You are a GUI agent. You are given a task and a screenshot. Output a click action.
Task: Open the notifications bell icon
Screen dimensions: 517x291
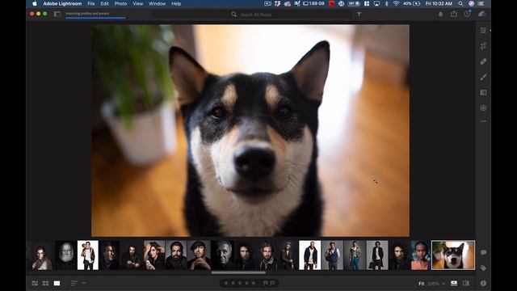click(440, 15)
